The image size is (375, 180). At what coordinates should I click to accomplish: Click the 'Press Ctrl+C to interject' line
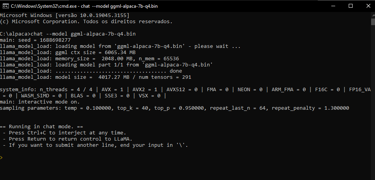[x=64, y=132]
